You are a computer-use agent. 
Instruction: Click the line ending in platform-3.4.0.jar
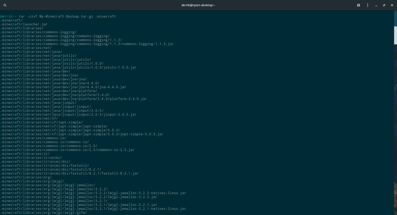73,99
